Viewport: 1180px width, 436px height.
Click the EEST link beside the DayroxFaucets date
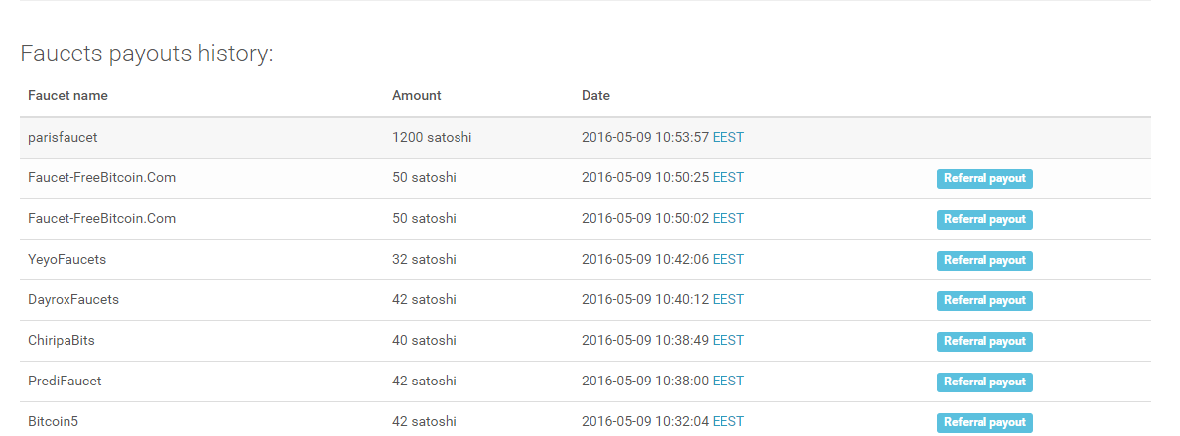pyautogui.click(x=727, y=299)
